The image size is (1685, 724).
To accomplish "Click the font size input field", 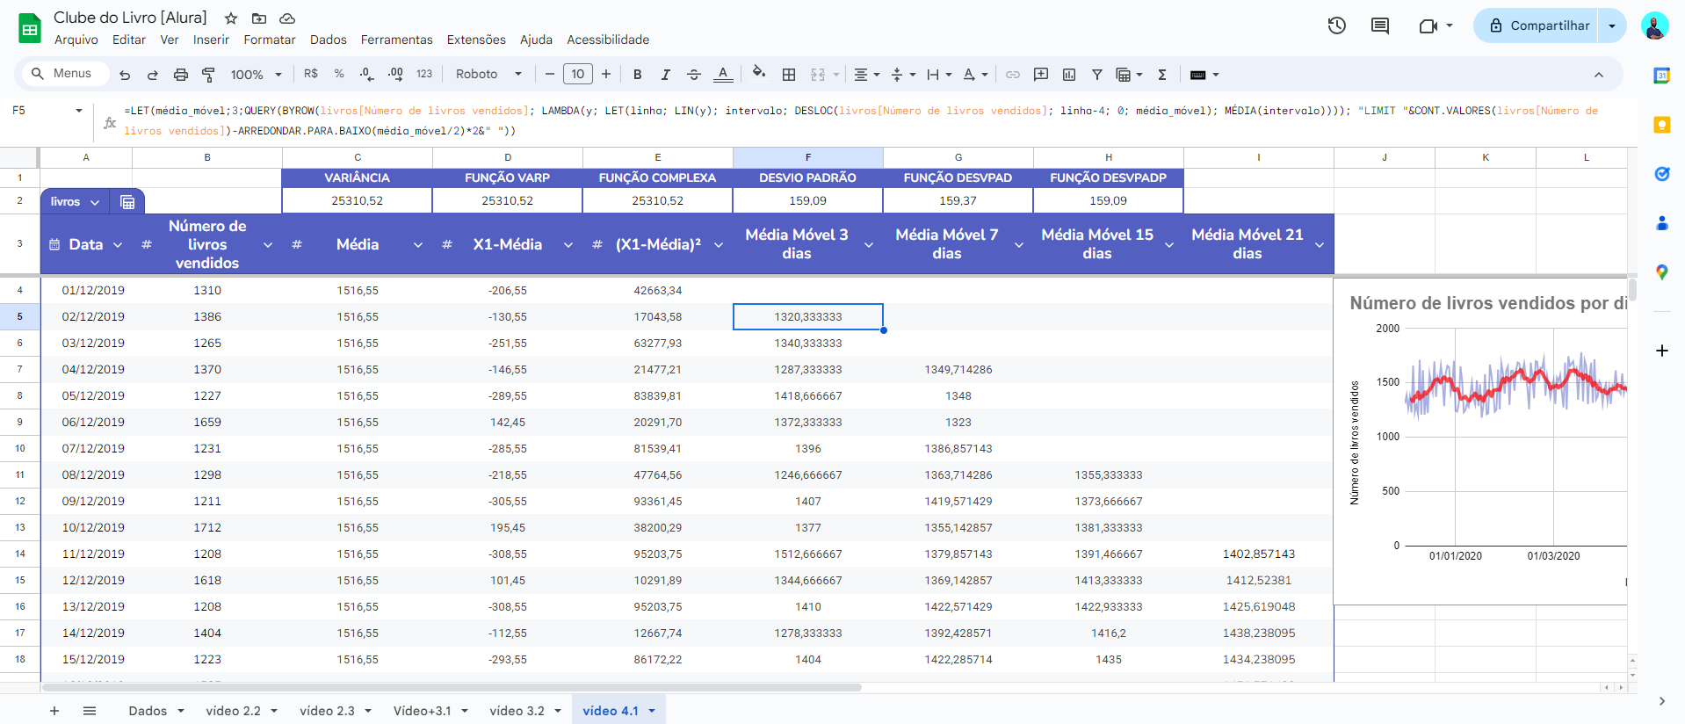I will (x=577, y=74).
